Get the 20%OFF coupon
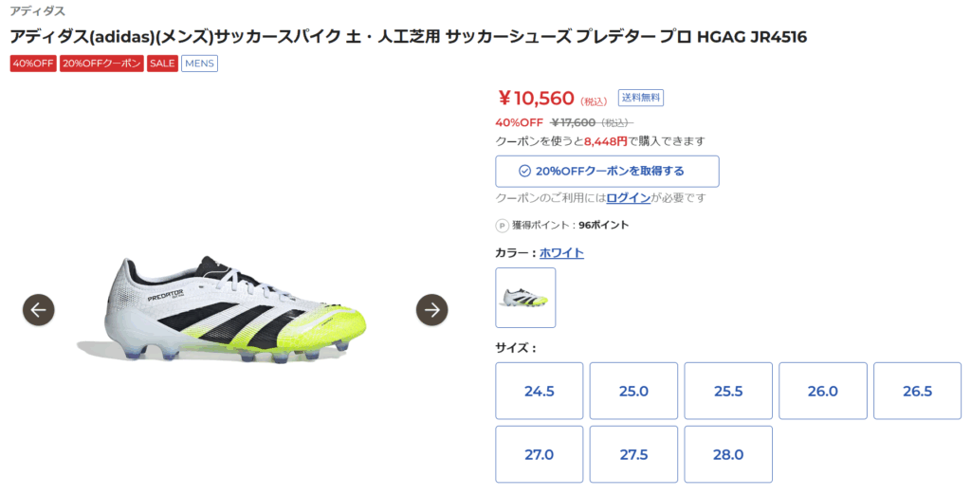This screenshot has height=495, width=971. tap(607, 172)
